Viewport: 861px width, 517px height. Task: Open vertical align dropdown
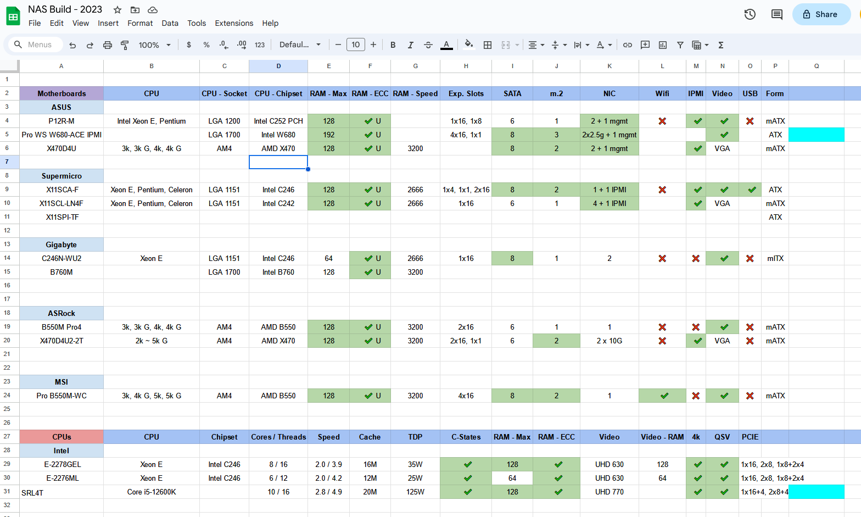(x=559, y=45)
